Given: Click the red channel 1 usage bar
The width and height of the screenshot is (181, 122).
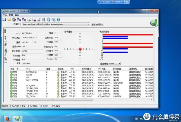Looking at the screenshot, I should pos(128,35).
